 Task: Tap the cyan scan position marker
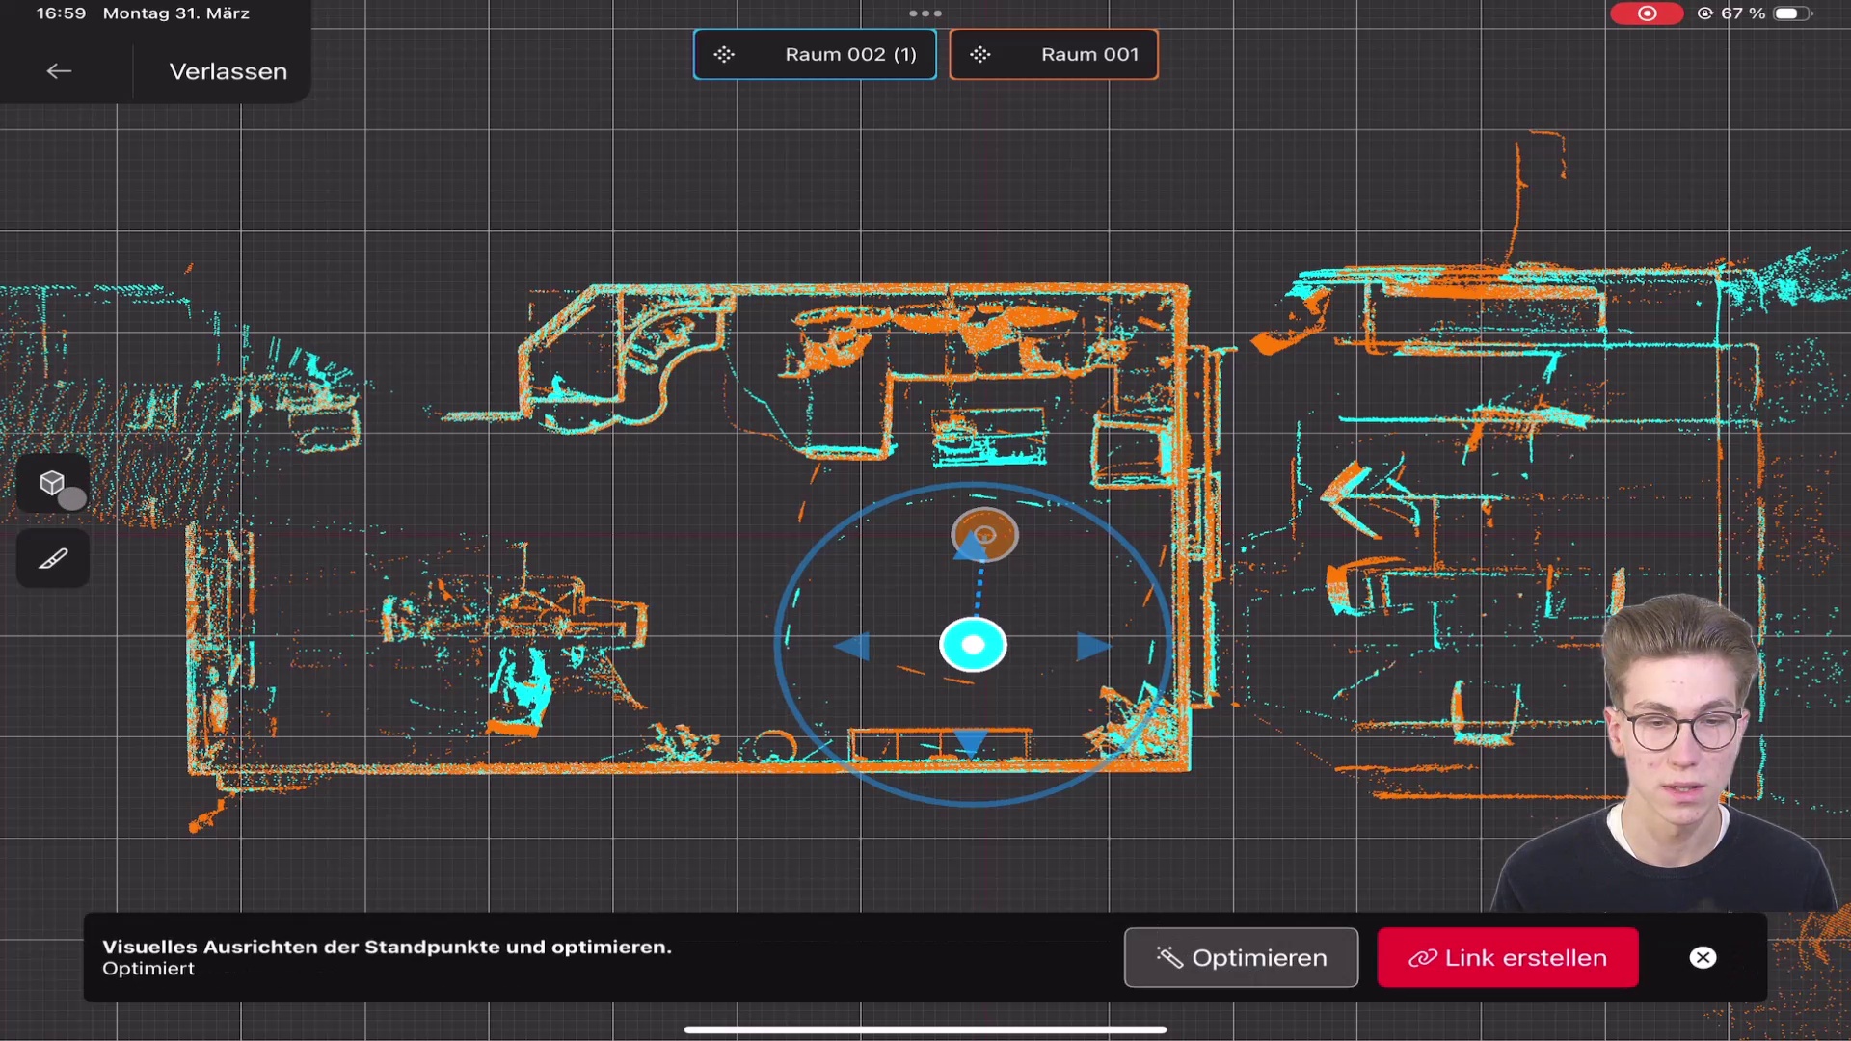coord(973,645)
